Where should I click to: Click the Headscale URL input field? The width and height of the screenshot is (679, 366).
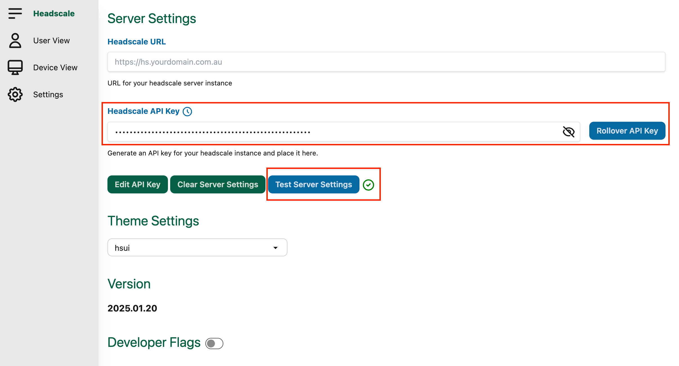click(x=386, y=62)
